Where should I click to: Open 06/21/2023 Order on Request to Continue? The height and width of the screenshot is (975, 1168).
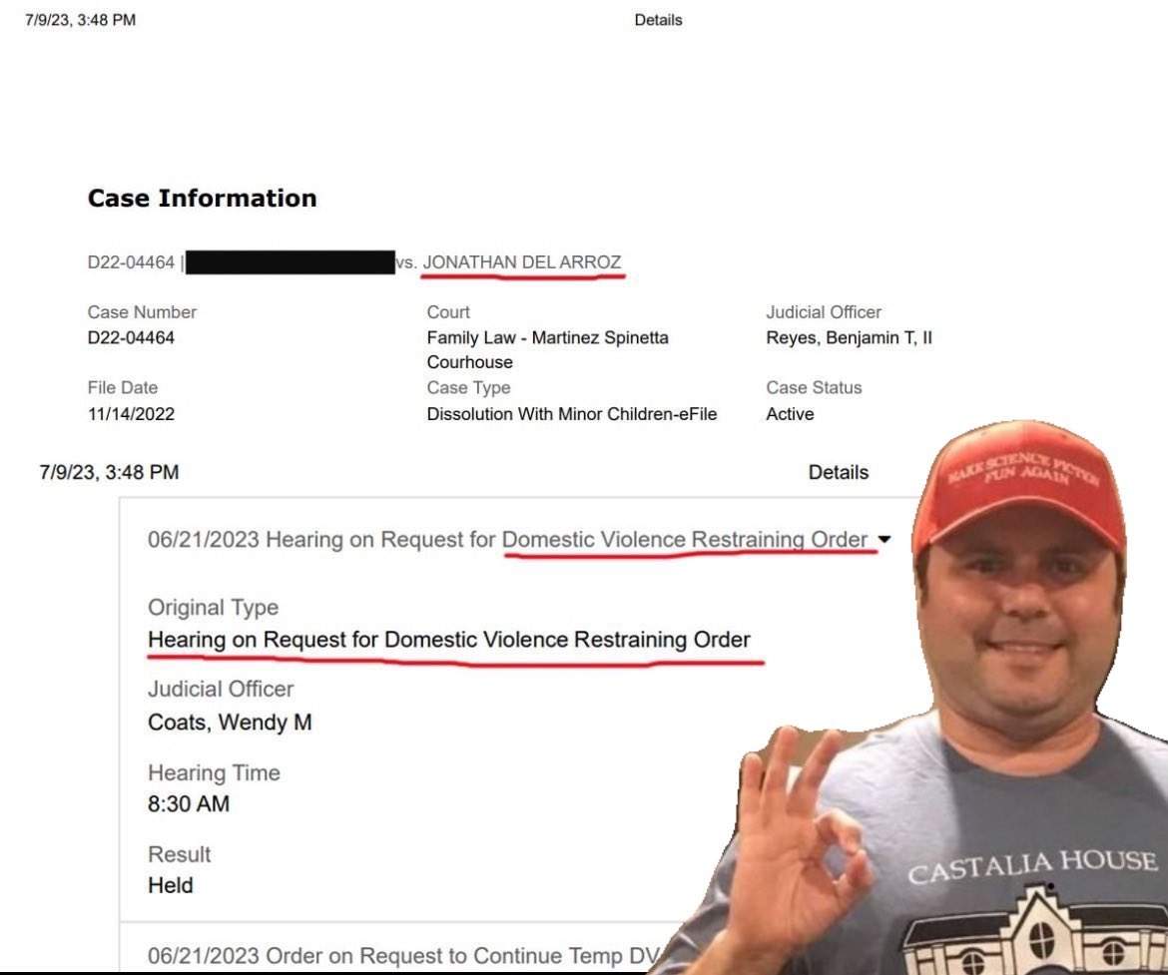point(403,955)
